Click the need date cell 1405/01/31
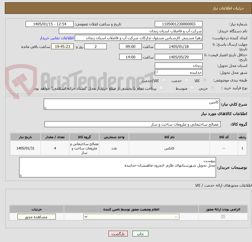This screenshot has width=252, height=242. coord(25,148)
